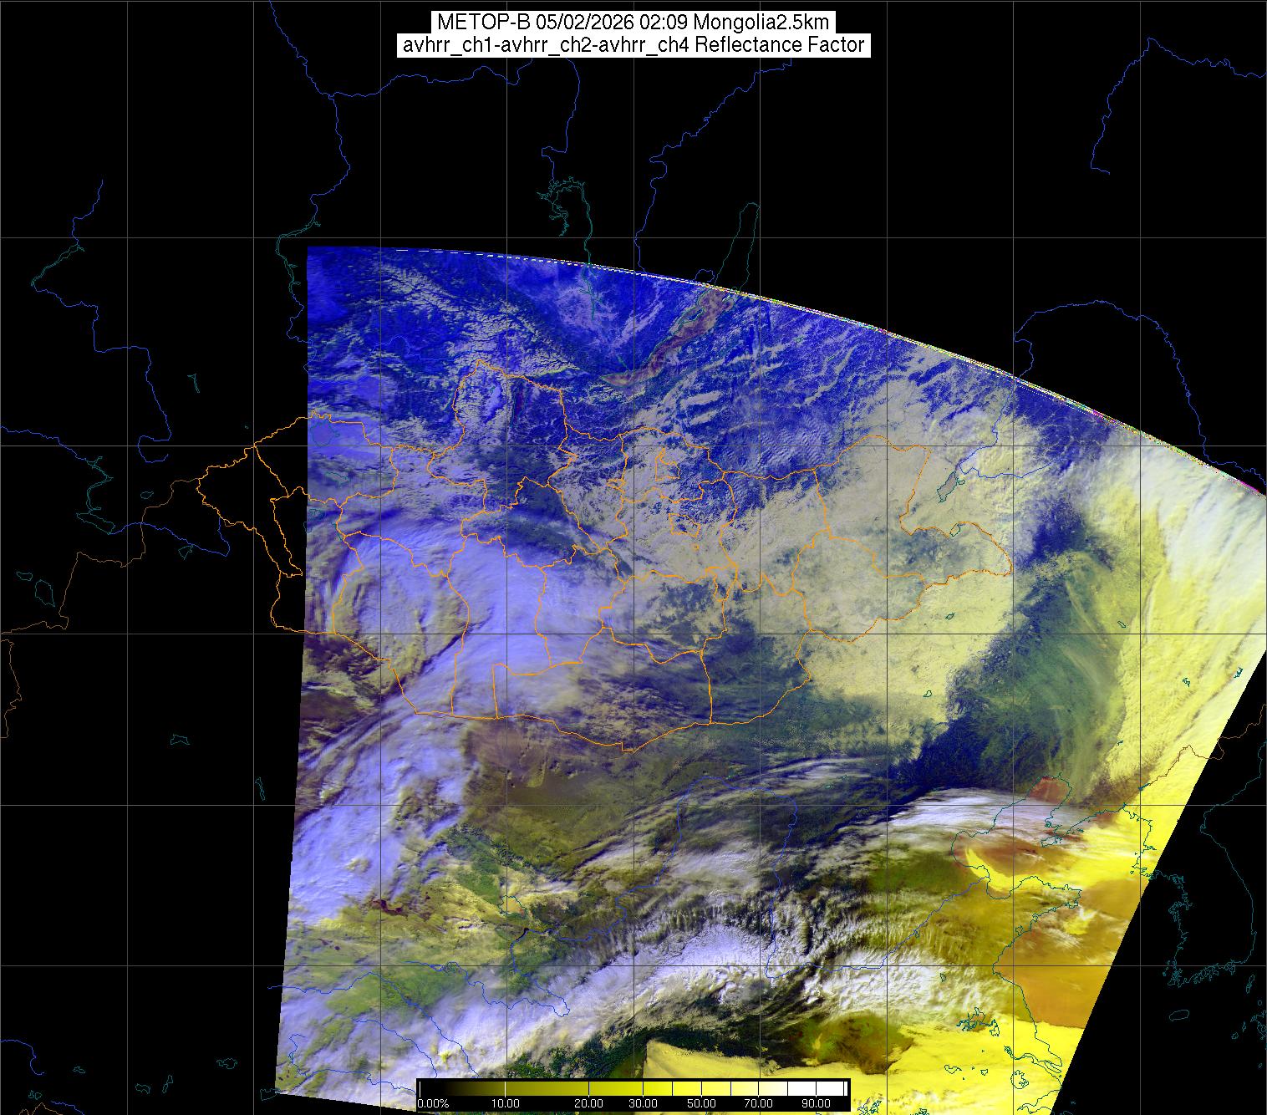Click the "30.00" colorbar label

644,1104
